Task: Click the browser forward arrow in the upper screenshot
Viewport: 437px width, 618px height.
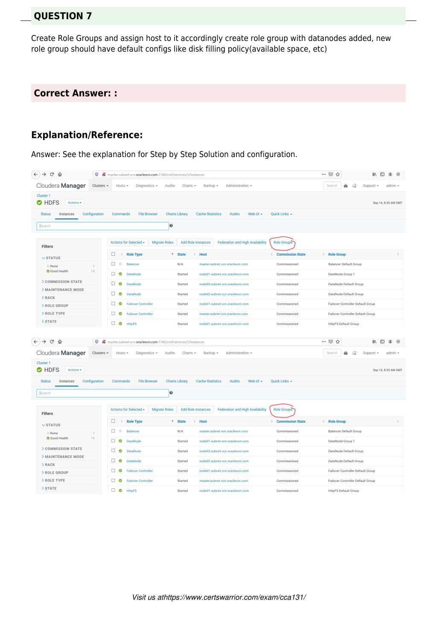Action: [x=44, y=174]
